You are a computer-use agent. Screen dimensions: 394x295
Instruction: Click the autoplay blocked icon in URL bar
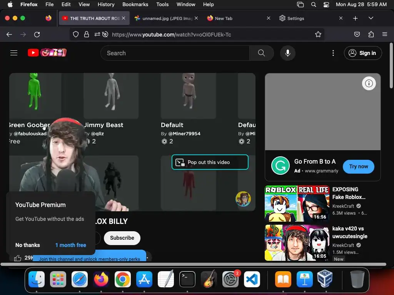(105, 34)
